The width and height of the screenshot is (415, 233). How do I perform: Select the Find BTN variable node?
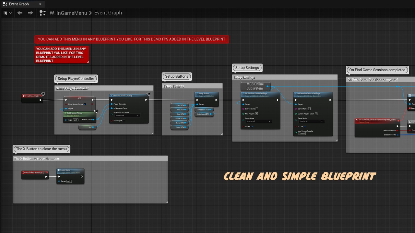[180, 110]
